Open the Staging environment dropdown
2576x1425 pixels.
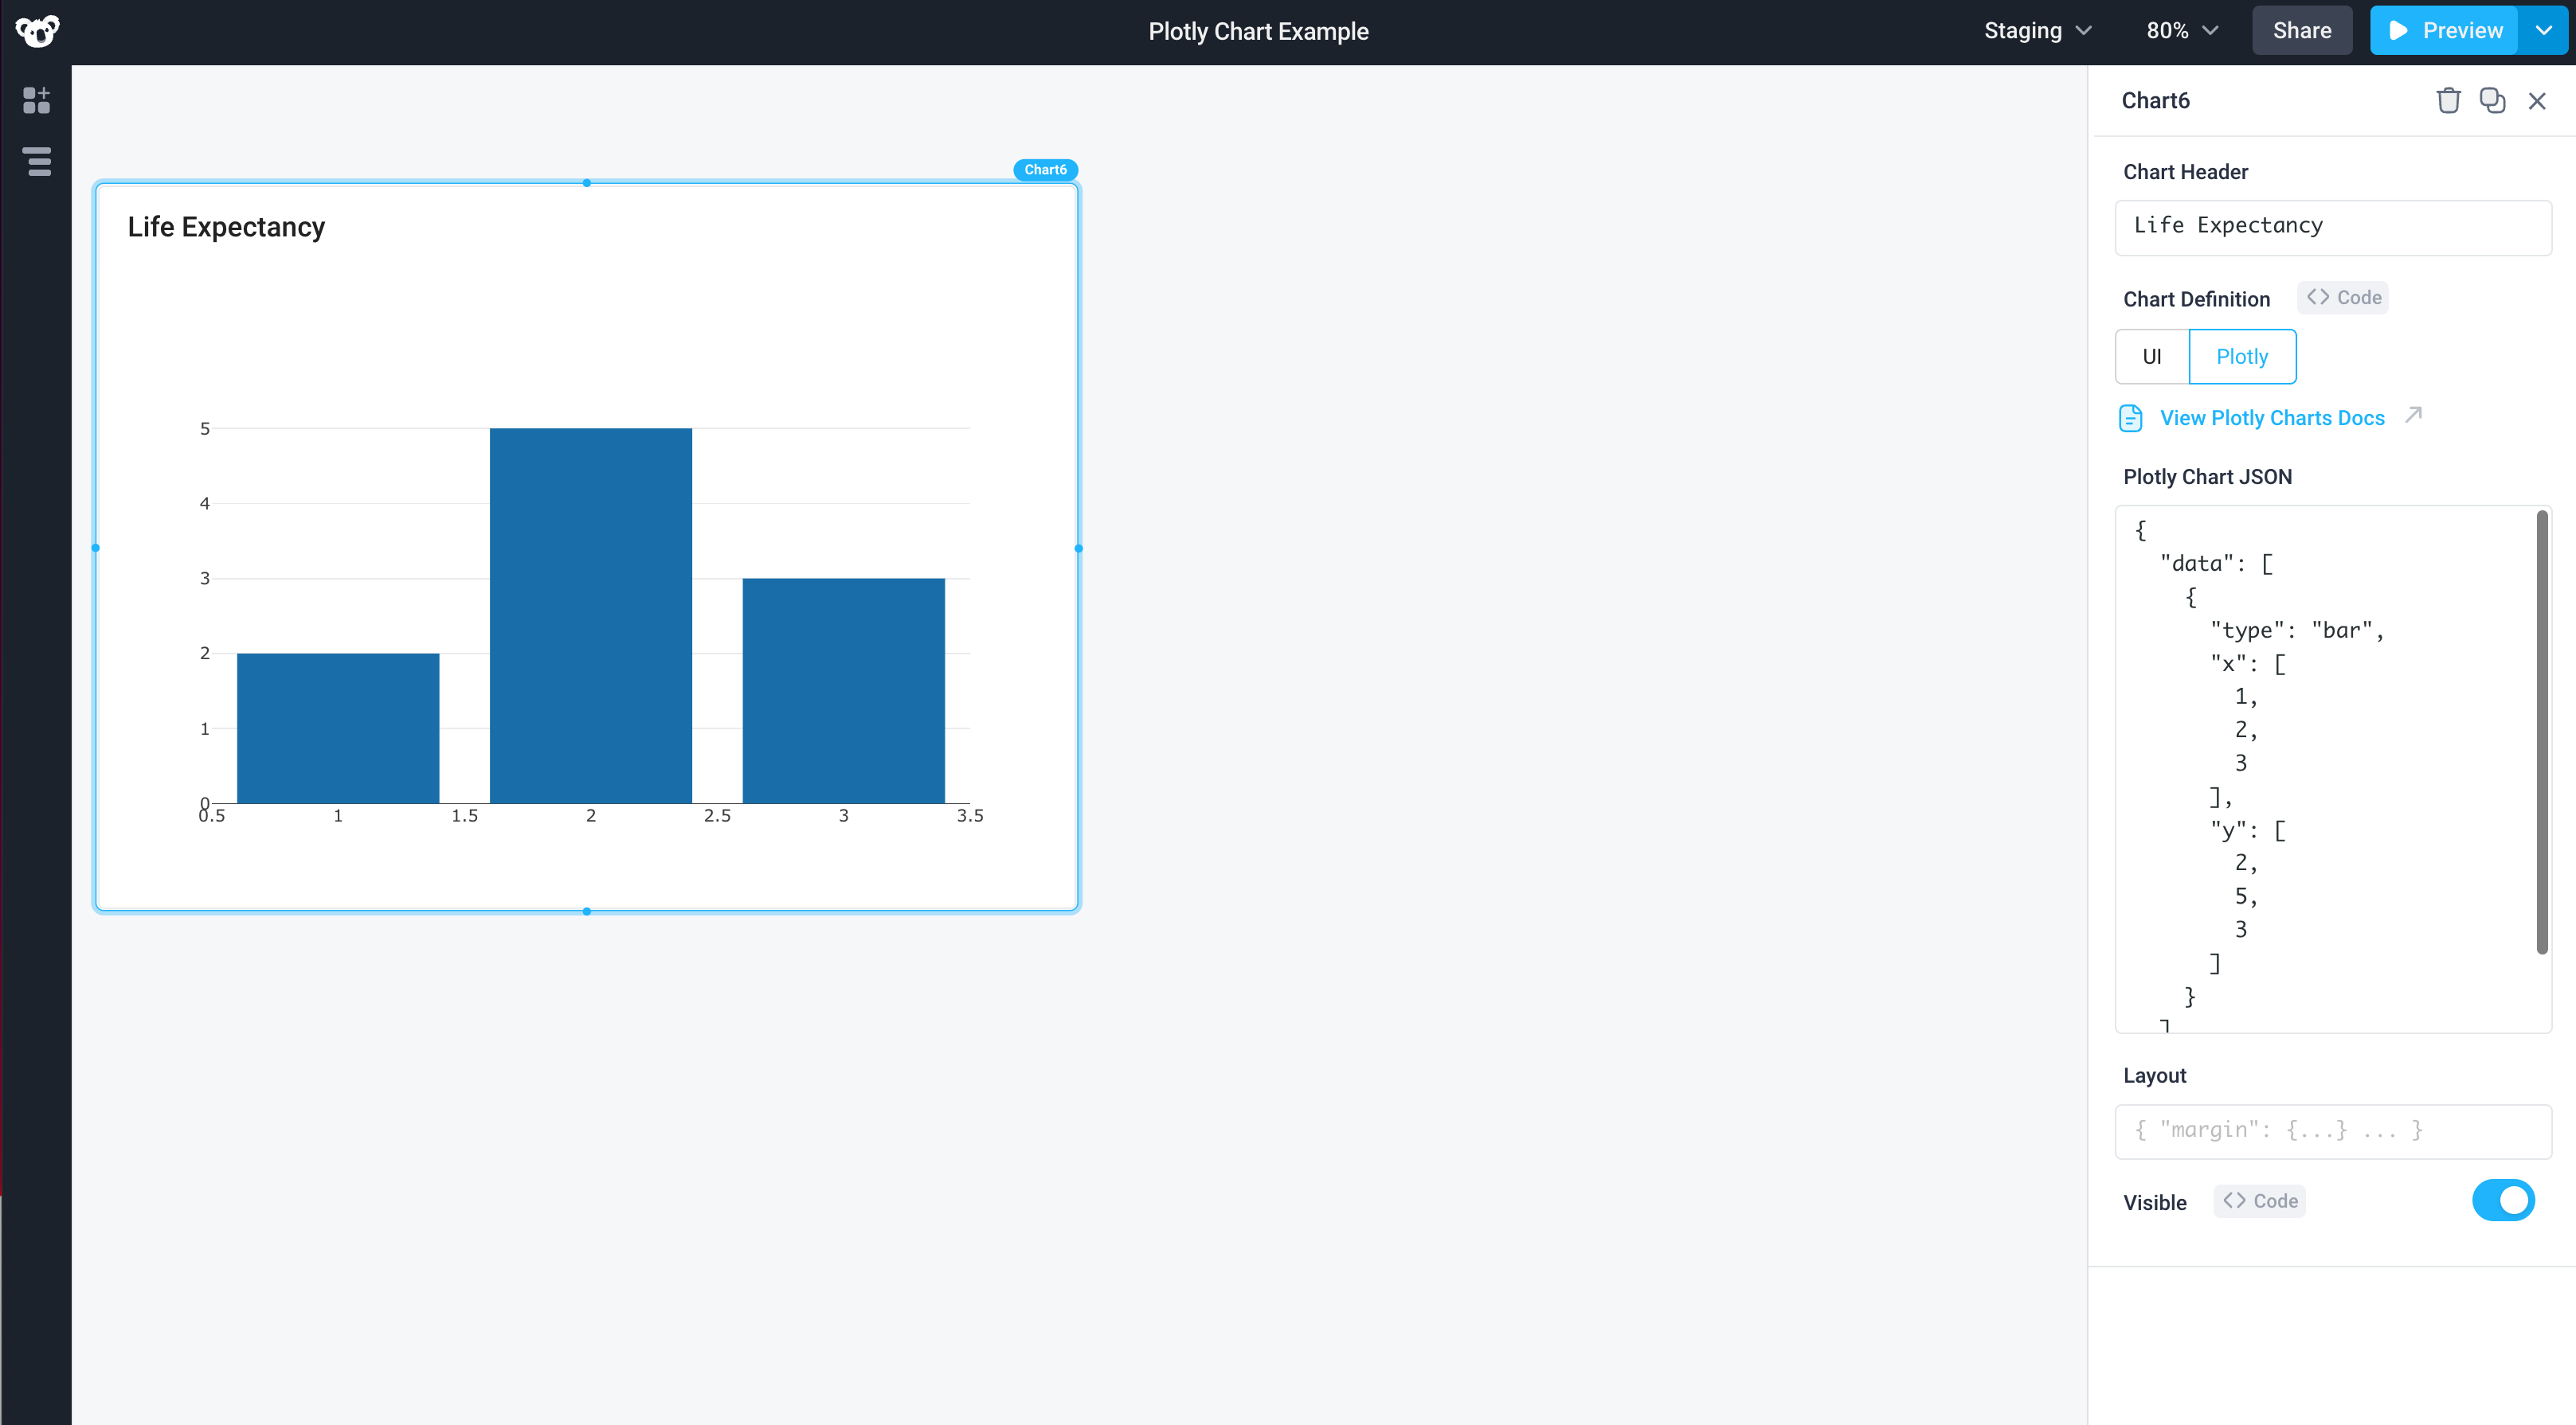tap(2038, 31)
